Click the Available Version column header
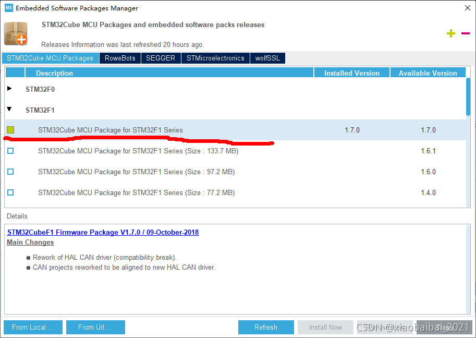The height and width of the screenshot is (338, 476). [428, 73]
